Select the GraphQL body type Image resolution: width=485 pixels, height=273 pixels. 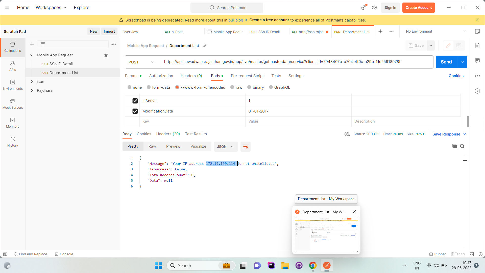pyautogui.click(x=271, y=87)
